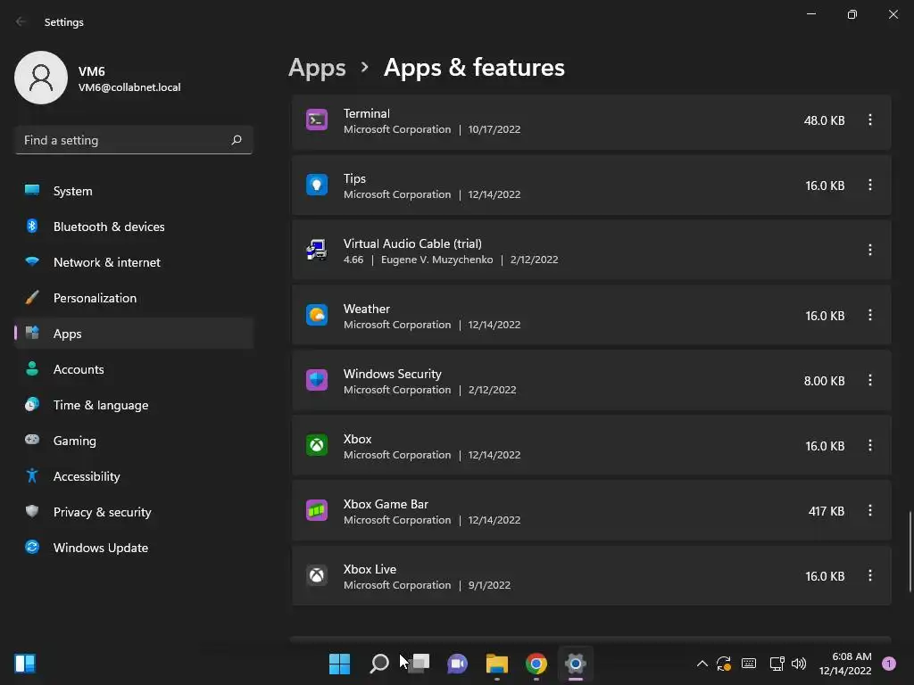The image size is (914, 685).
Task: Open options menu for Xbox app
Action: coord(869,446)
